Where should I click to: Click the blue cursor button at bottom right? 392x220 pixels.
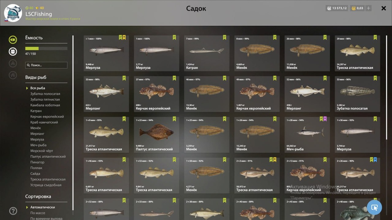374,207
